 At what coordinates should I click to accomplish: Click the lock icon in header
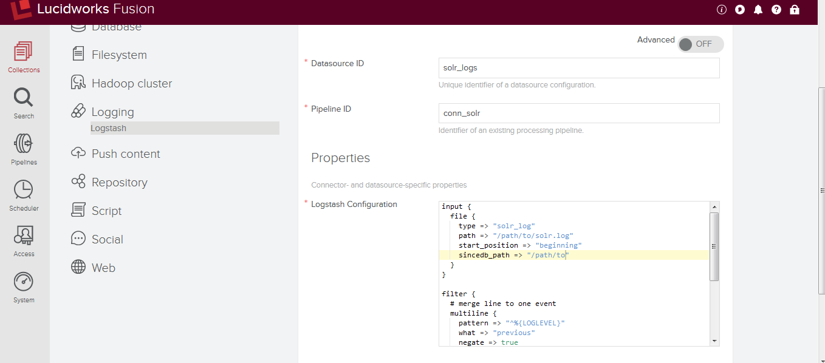pos(795,10)
